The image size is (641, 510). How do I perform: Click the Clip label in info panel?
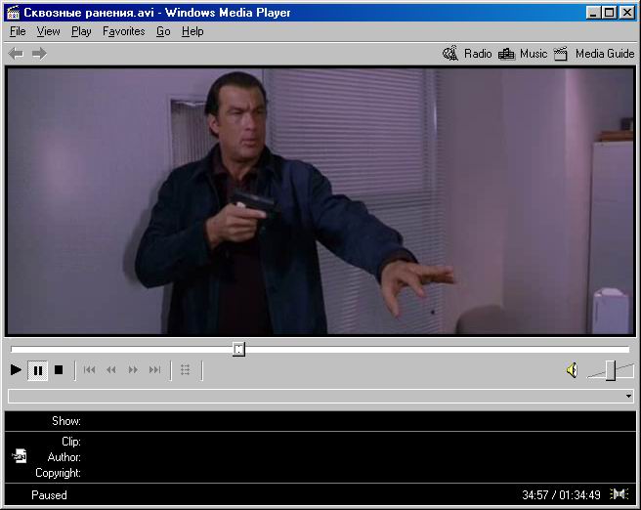[x=71, y=442]
